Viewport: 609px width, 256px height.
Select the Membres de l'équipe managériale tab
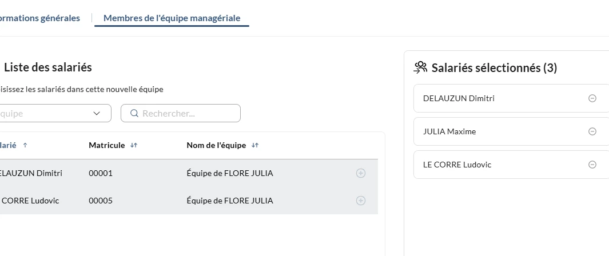(172, 18)
